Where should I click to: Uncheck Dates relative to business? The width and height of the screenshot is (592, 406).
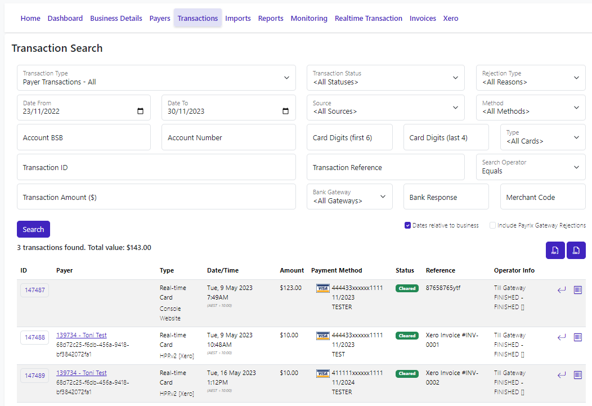pyautogui.click(x=407, y=225)
